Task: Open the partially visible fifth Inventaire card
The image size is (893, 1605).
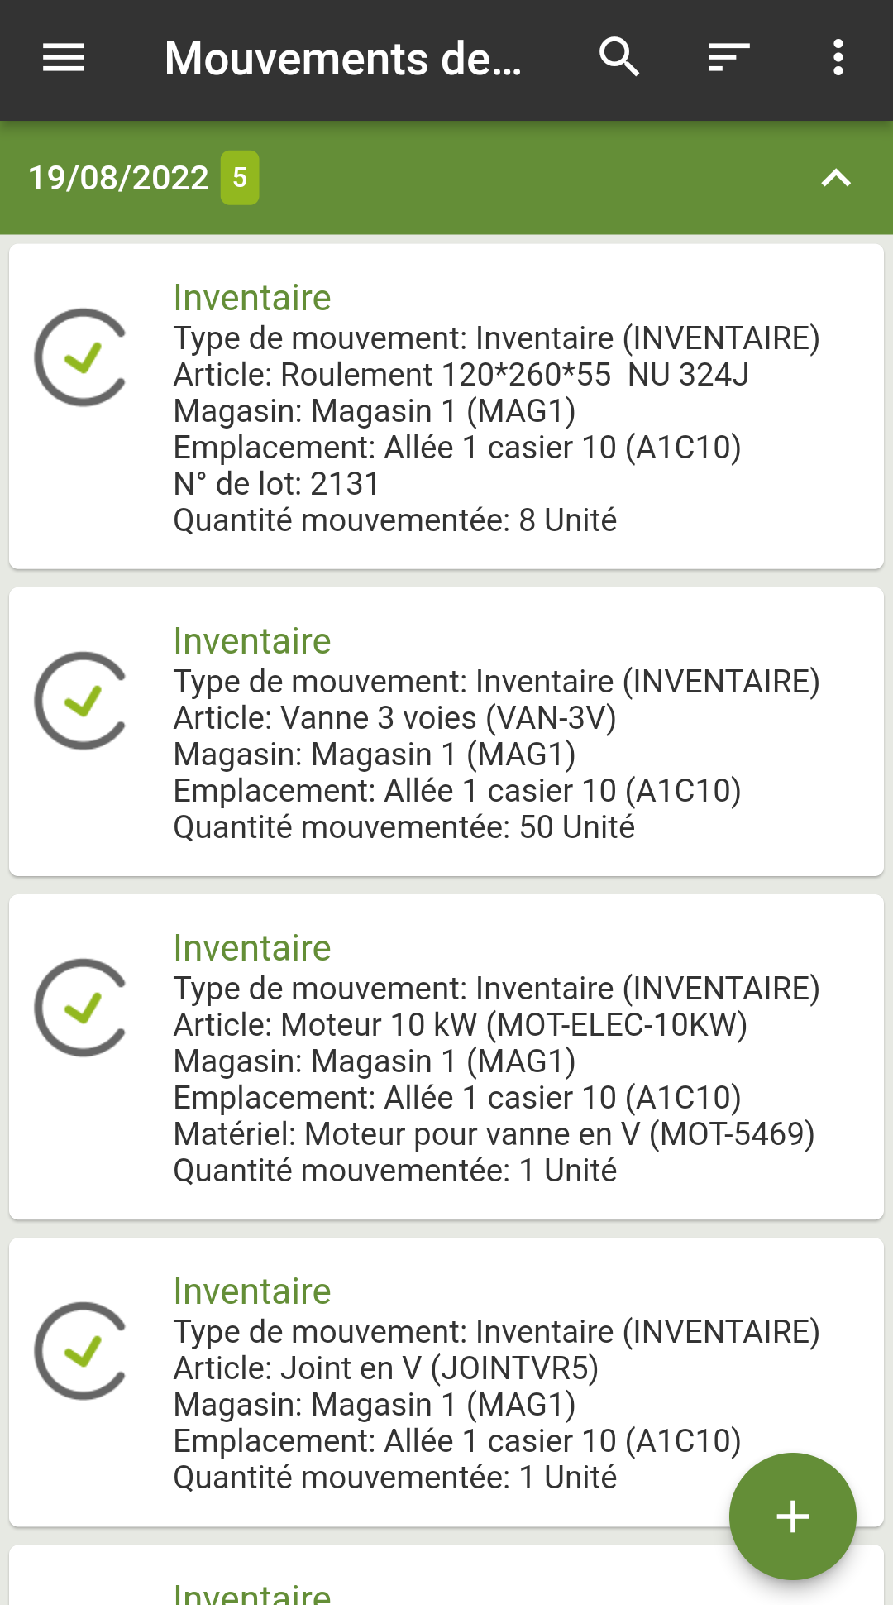Action: [x=446, y=1575]
